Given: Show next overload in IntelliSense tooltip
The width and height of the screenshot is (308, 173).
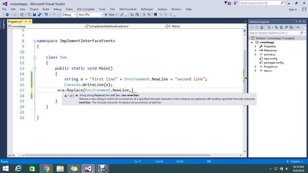Looking at the screenshot, I should 77,96.
